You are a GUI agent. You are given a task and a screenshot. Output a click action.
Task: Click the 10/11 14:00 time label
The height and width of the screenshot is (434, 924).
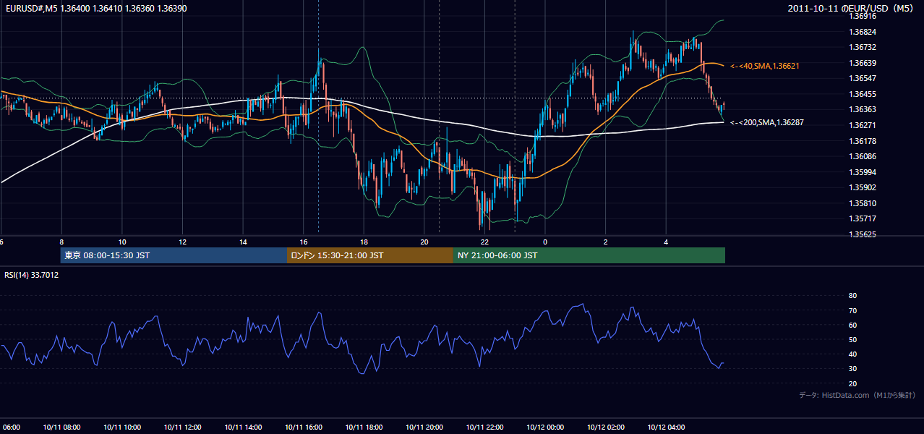tap(243, 427)
